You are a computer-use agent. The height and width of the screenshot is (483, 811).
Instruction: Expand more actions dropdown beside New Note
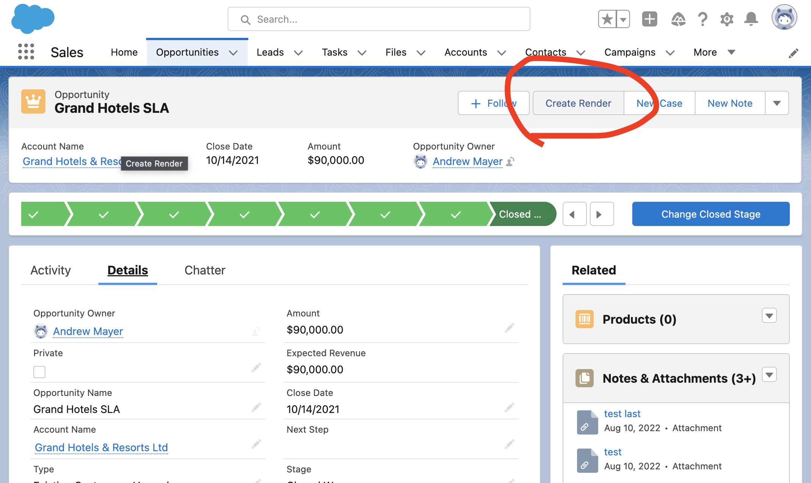[x=777, y=103]
